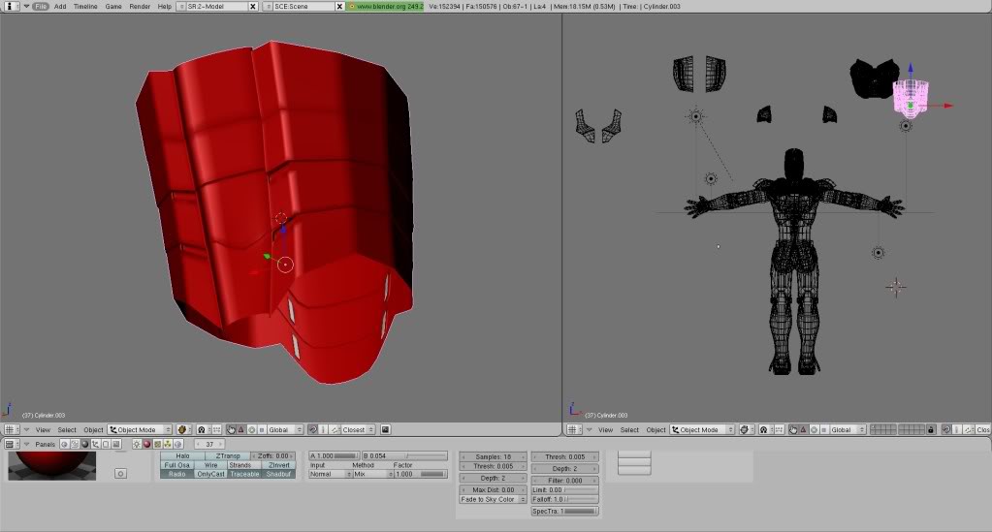Click the render preview icon in left viewport header

click(385, 429)
